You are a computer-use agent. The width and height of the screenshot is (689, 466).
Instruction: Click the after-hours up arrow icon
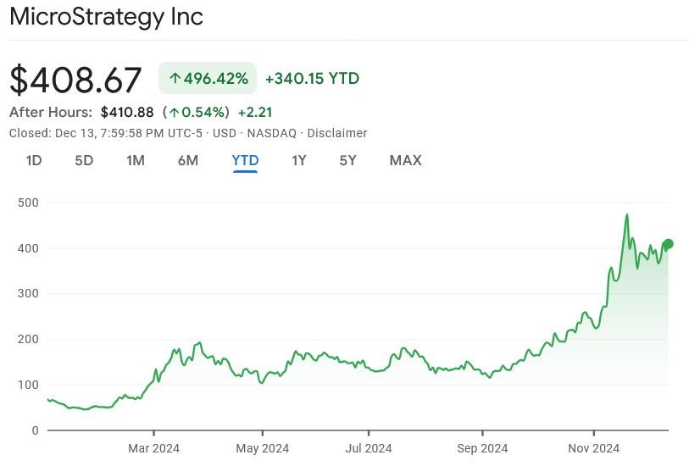tap(174, 112)
